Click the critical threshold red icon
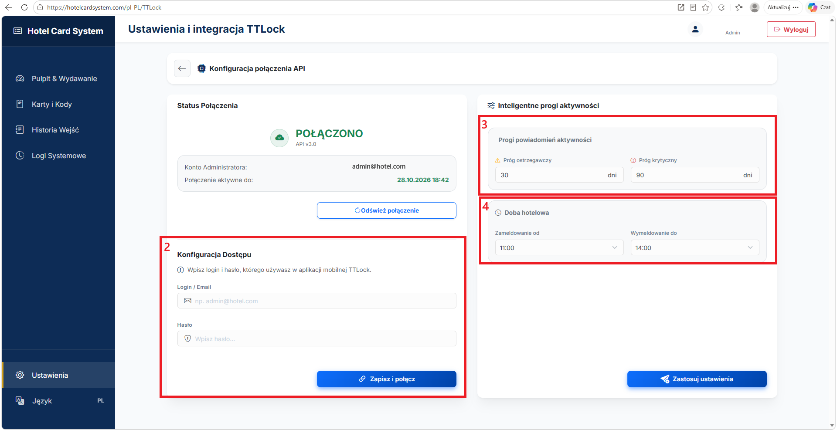 point(633,160)
